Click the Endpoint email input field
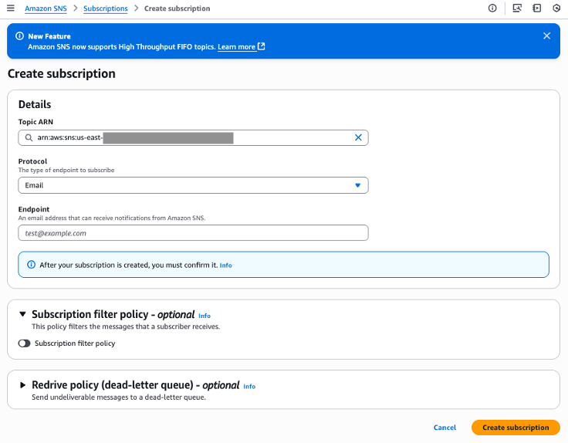The width and height of the screenshot is (568, 443). (x=193, y=233)
